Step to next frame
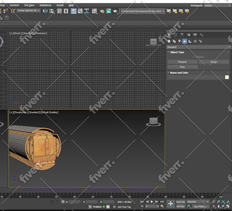 pos(157,202)
